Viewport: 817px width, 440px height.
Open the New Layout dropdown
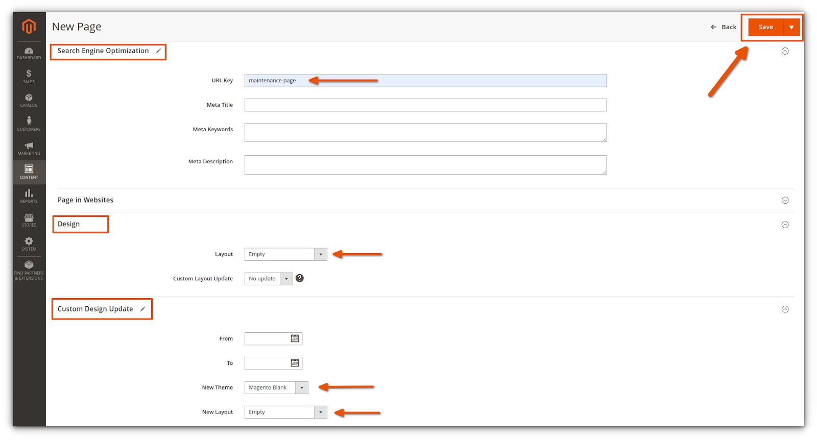click(x=286, y=412)
